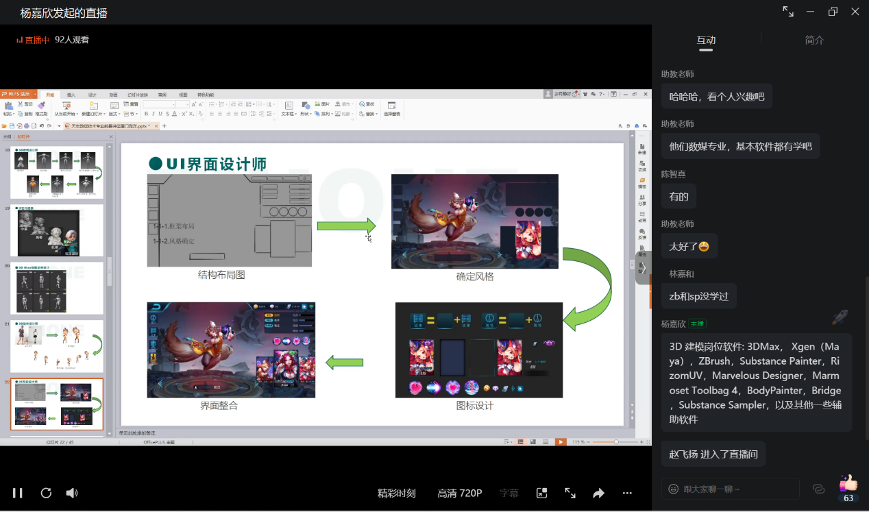Click the link icon beside chat input
Viewport: 869px width, 512px height.
(818, 489)
